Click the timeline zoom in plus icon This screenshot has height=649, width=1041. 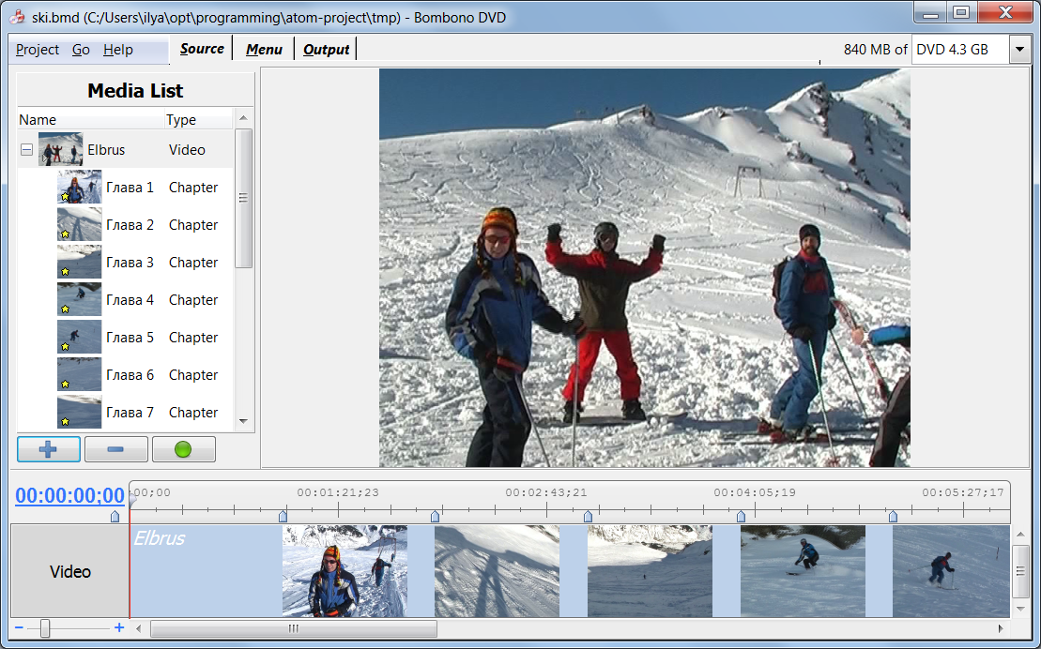click(119, 627)
